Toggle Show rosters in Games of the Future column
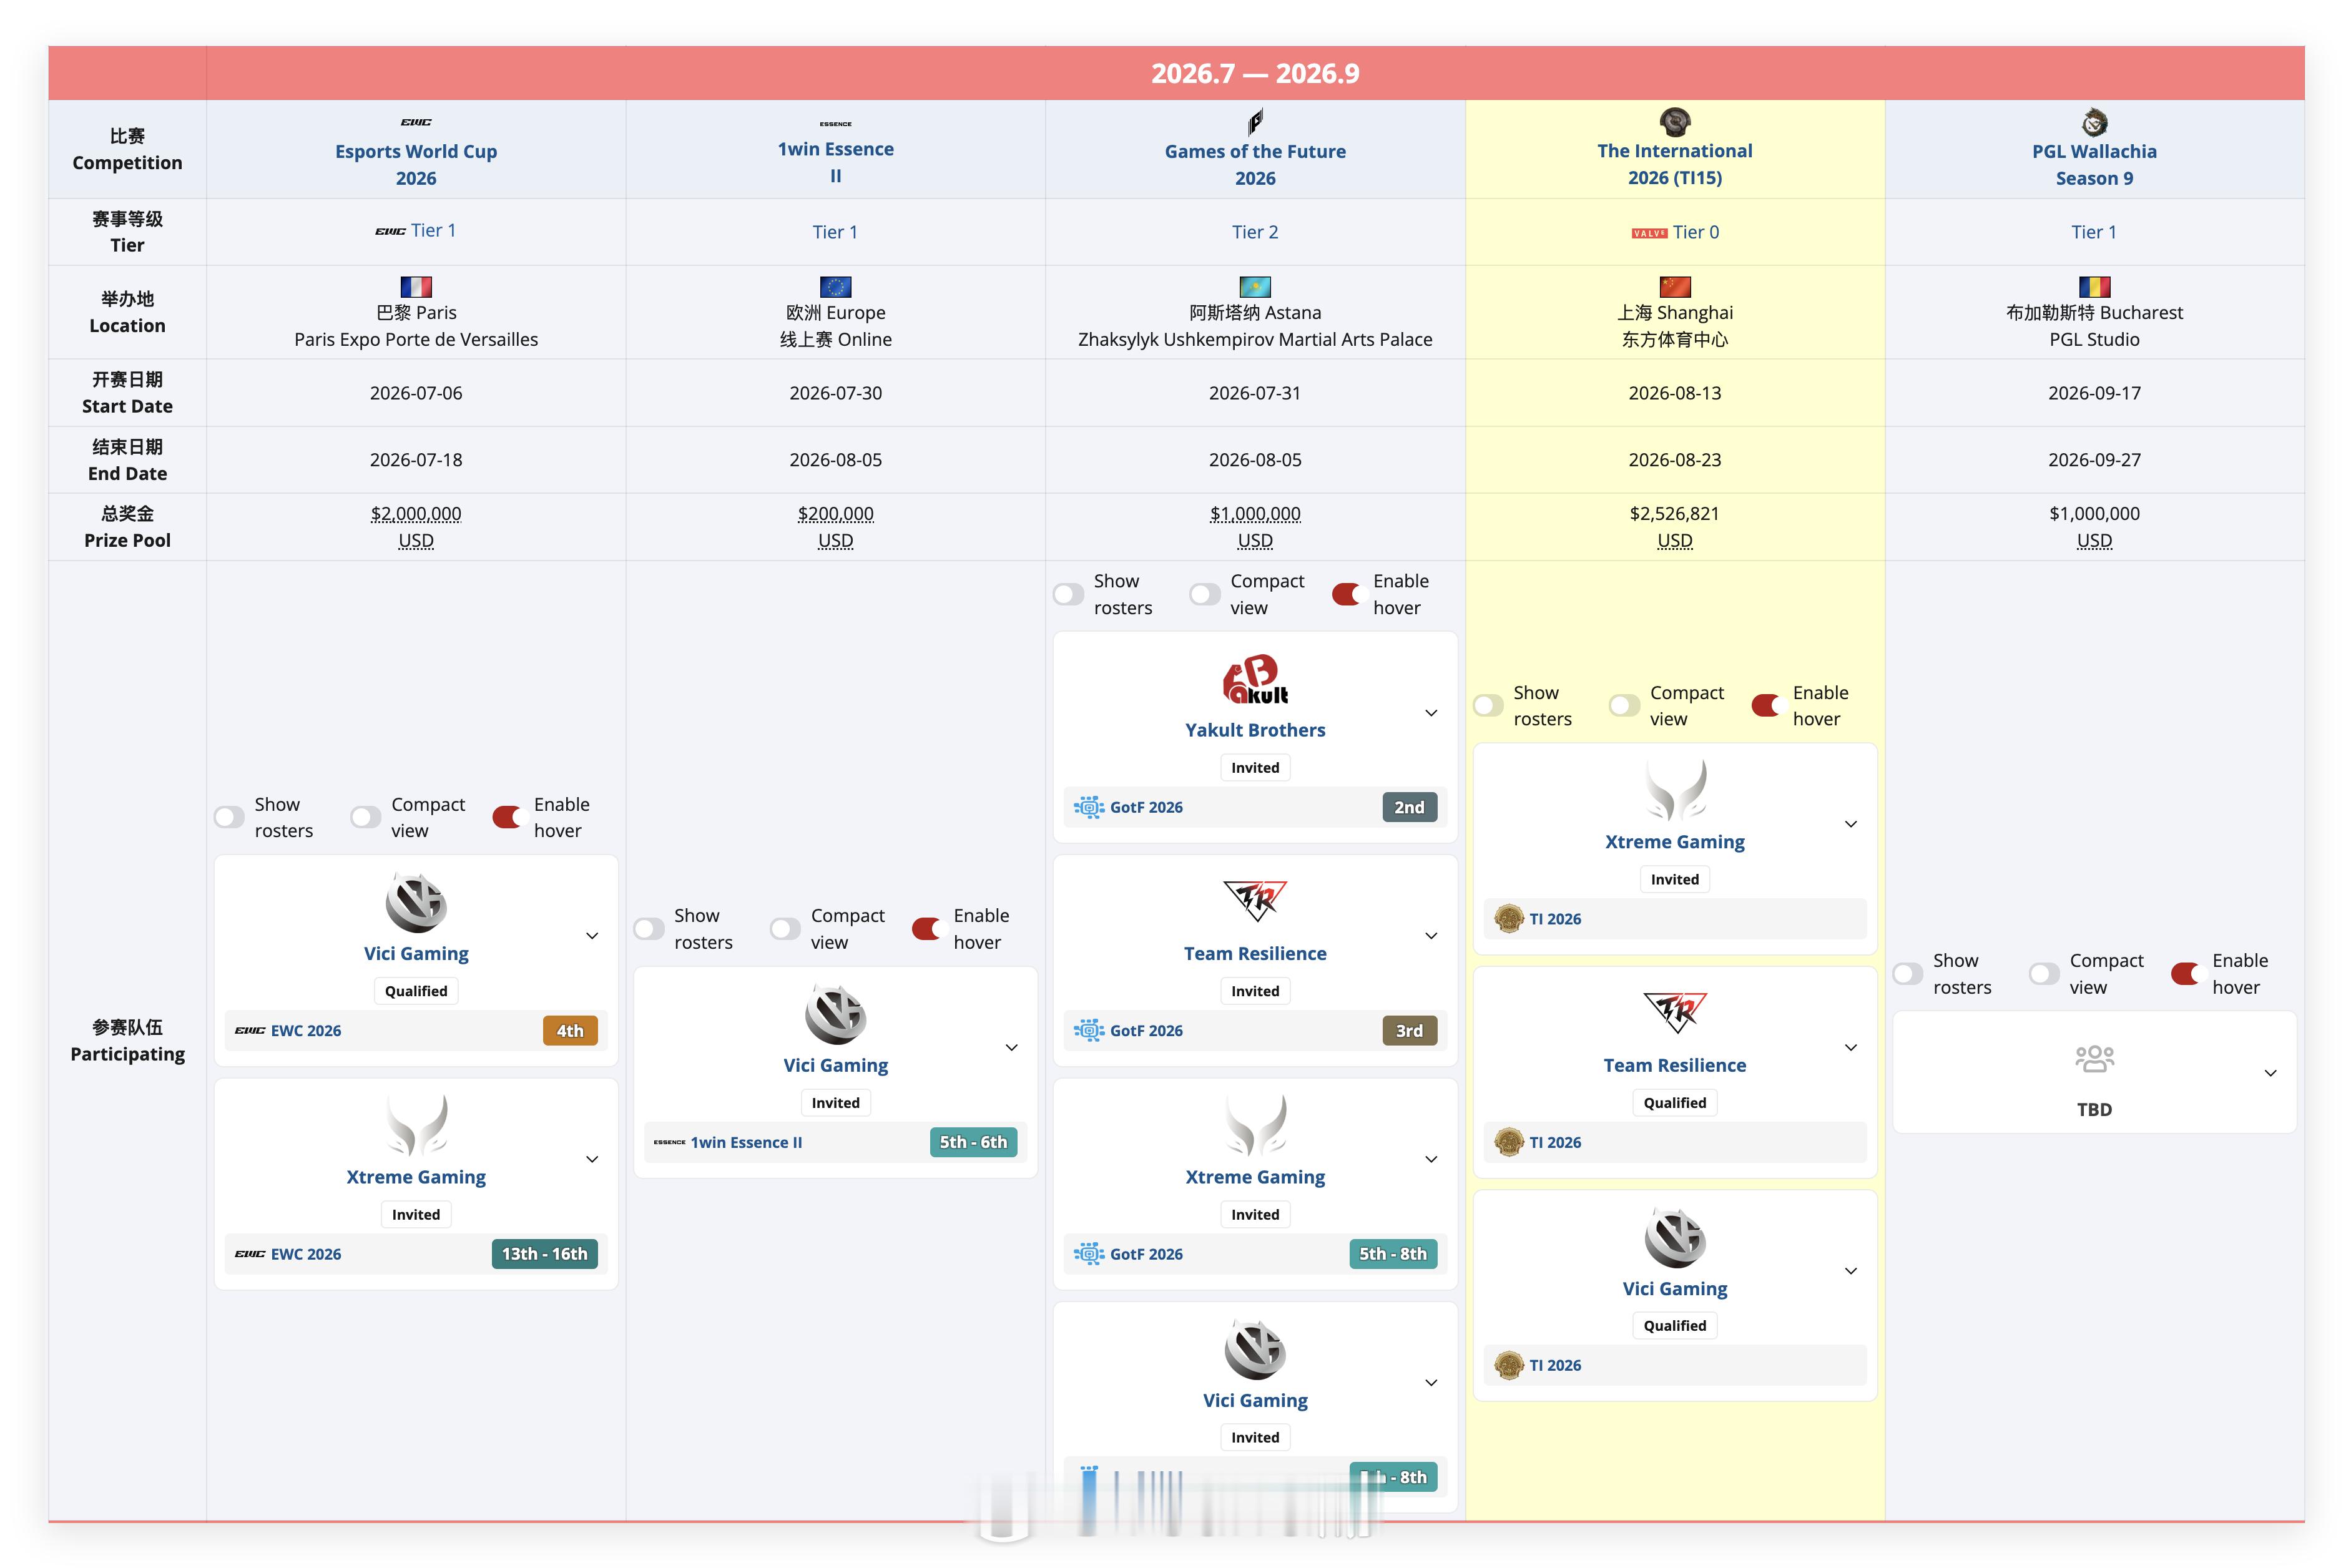Screen dimensions: 2351x1568 click(x=1068, y=595)
